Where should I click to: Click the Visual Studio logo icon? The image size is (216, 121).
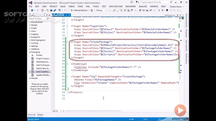pos(31,2)
